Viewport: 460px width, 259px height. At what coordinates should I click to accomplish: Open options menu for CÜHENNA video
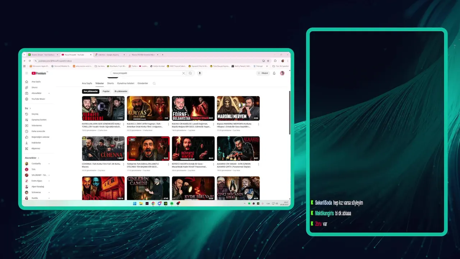[x=123, y=164]
